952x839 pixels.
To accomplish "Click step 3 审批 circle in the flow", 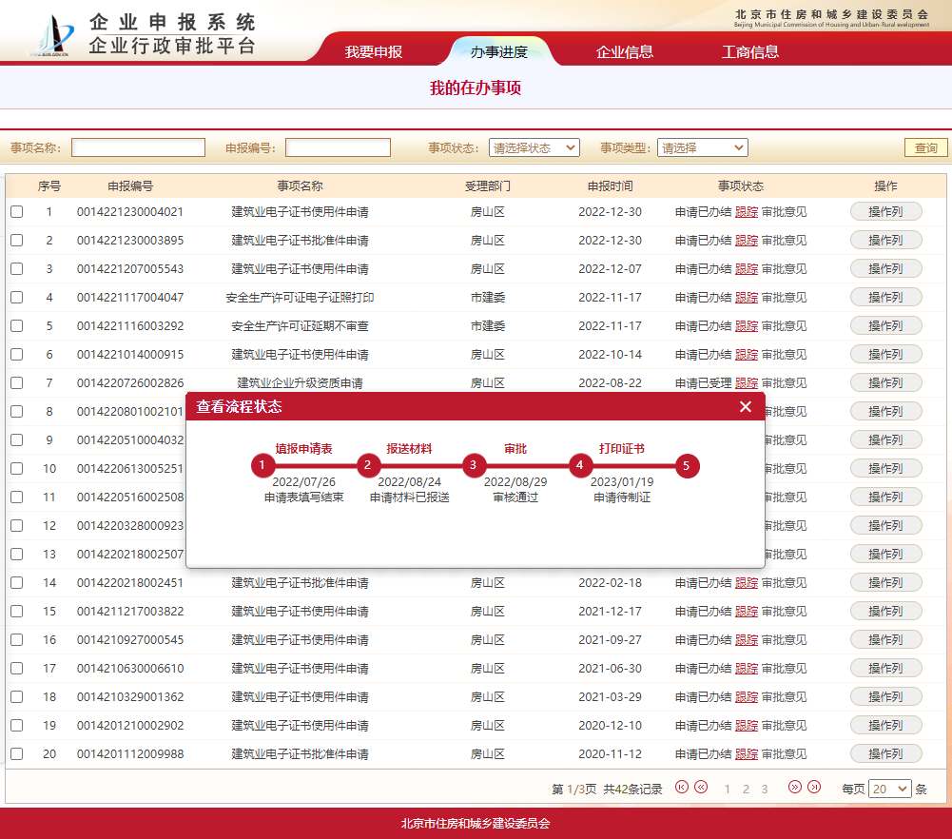I will [473, 466].
